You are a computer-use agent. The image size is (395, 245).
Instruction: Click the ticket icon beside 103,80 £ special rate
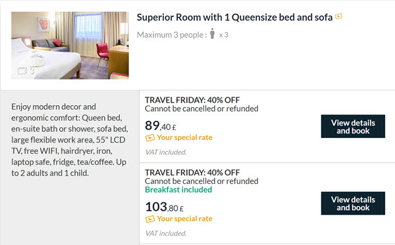[x=150, y=219]
